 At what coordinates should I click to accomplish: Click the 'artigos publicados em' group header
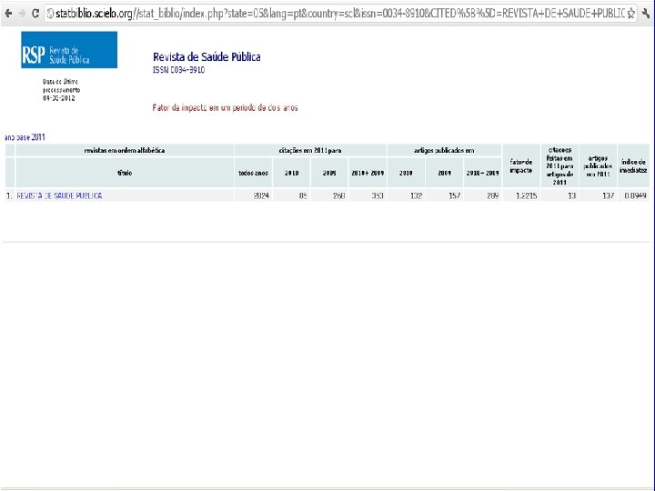click(444, 150)
